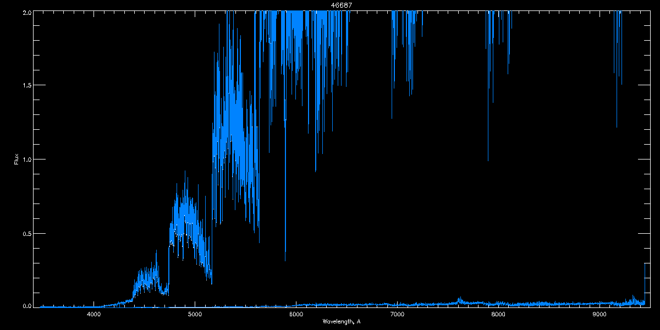
Task: Click tip of absorption line near 7900
Action: coord(488,160)
